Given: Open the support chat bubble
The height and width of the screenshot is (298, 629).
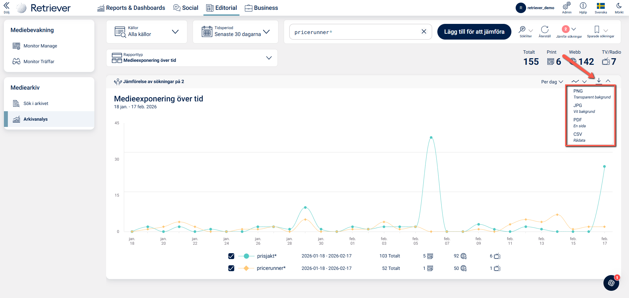Looking at the screenshot, I should point(611,283).
